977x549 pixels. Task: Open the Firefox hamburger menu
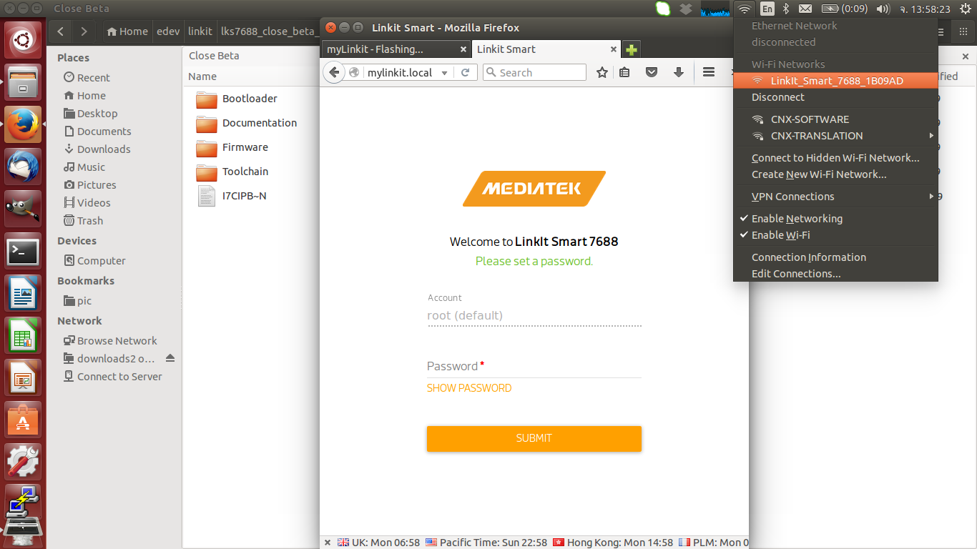pyautogui.click(x=709, y=72)
